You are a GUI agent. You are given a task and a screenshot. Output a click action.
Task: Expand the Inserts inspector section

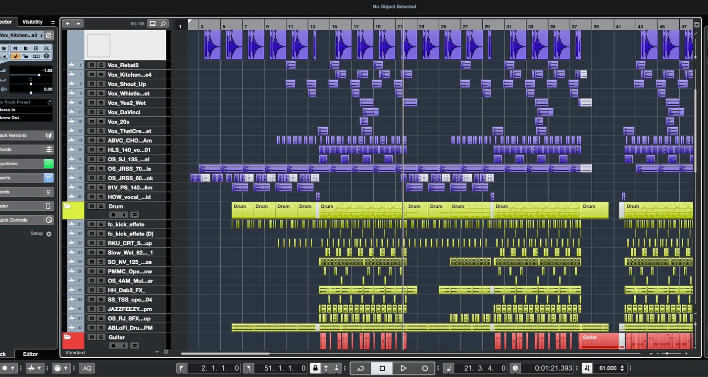pyautogui.click(x=27, y=178)
